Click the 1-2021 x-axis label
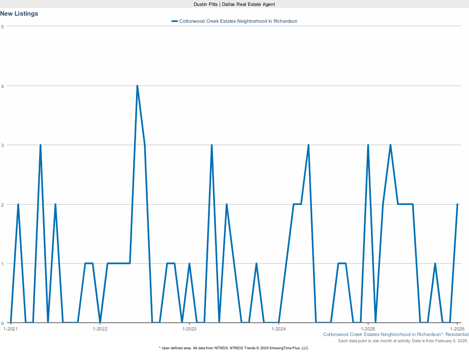Image resolution: width=469 pixels, height=352 pixels. coord(11,329)
